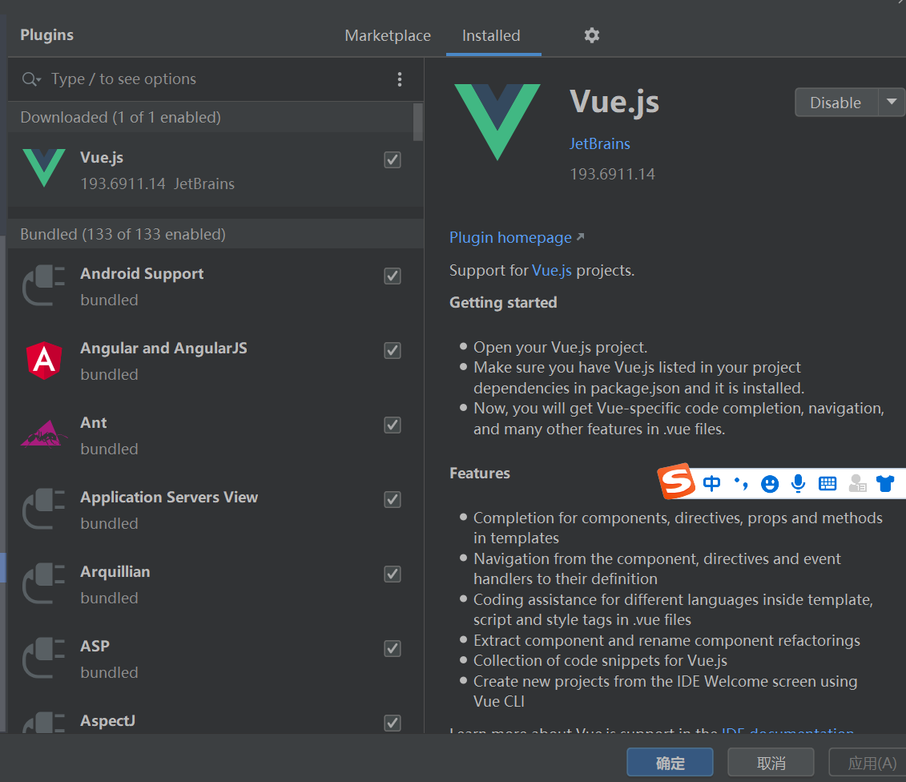
Task: Click the Sogou input method S logo
Action: pyautogui.click(x=676, y=481)
